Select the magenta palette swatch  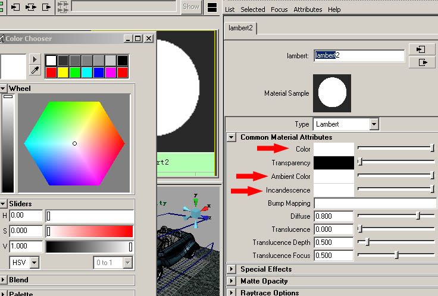point(111,73)
